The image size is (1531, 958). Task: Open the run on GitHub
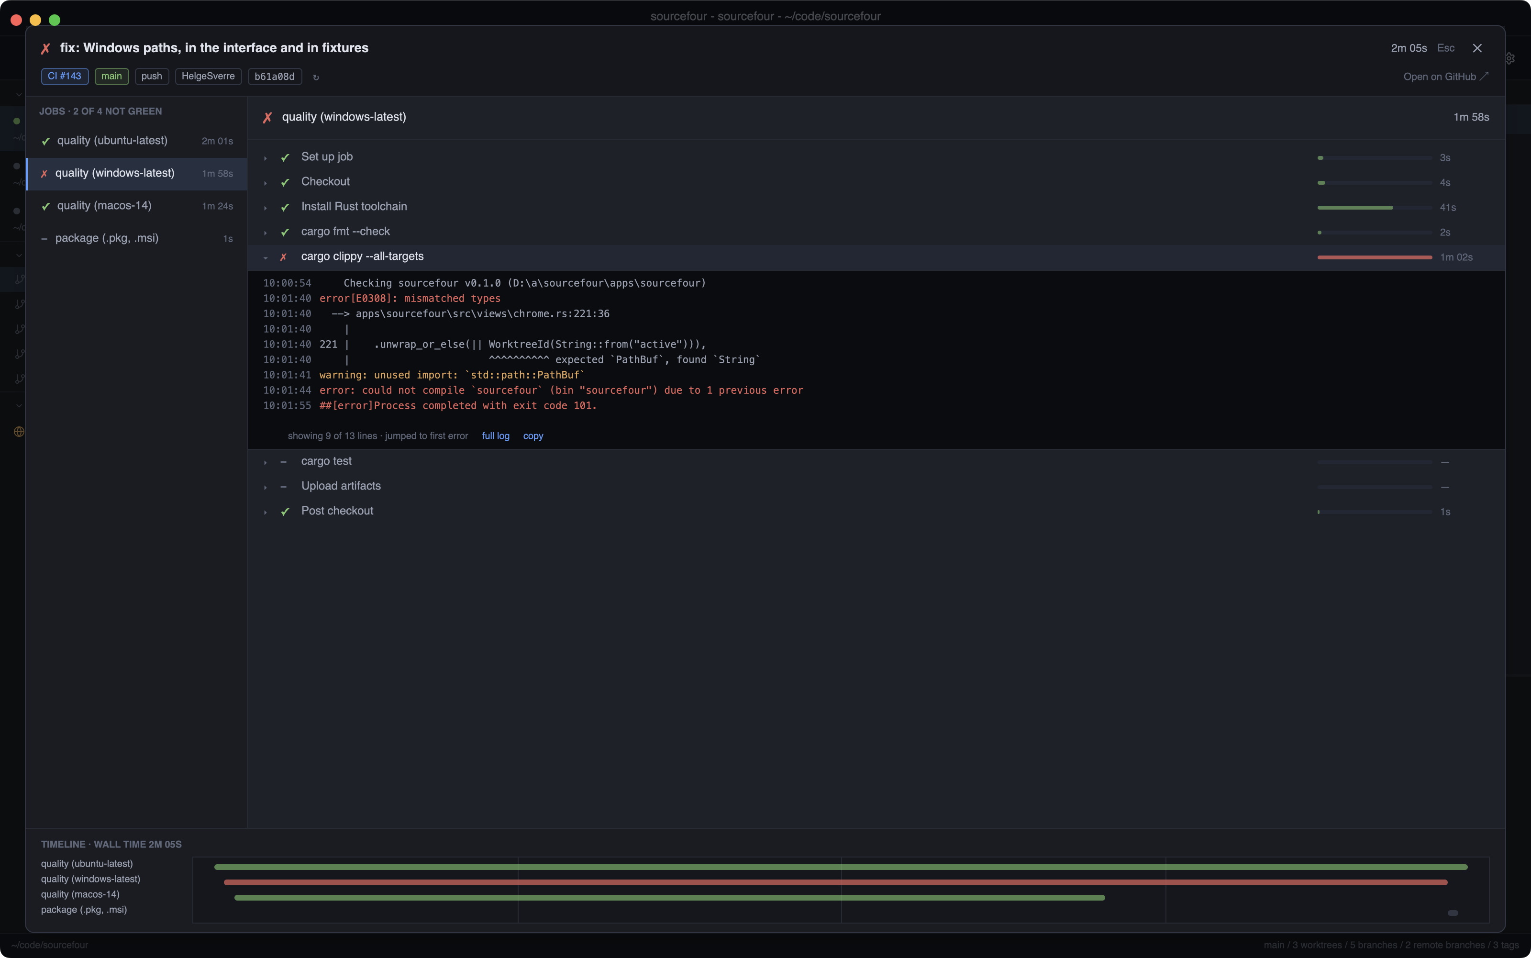(x=1445, y=77)
